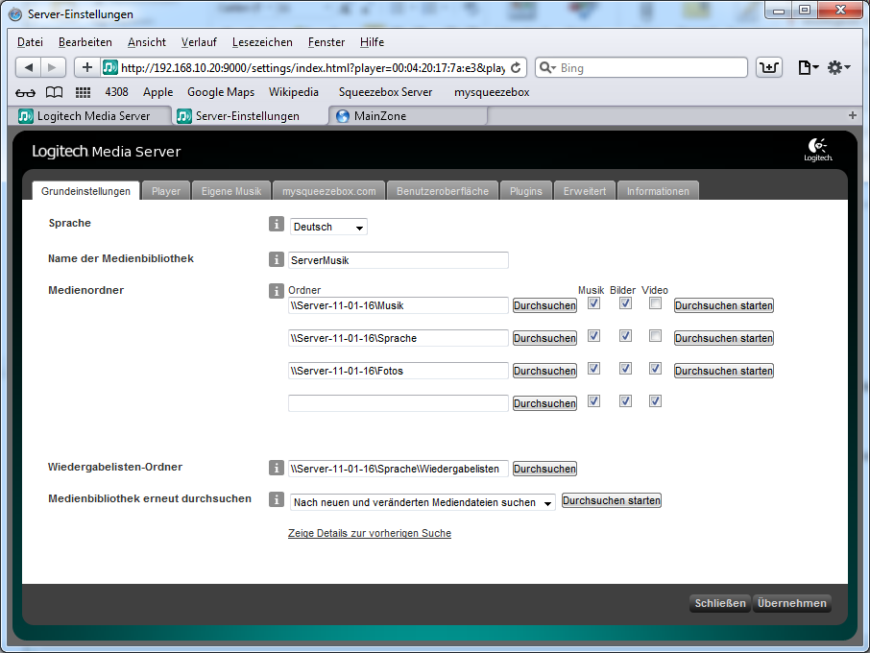Open Top Sites grid icon
Viewport: 870px width, 653px height.
tap(83, 93)
